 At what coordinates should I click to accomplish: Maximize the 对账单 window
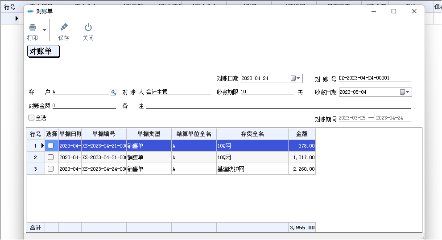coord(394,11)
